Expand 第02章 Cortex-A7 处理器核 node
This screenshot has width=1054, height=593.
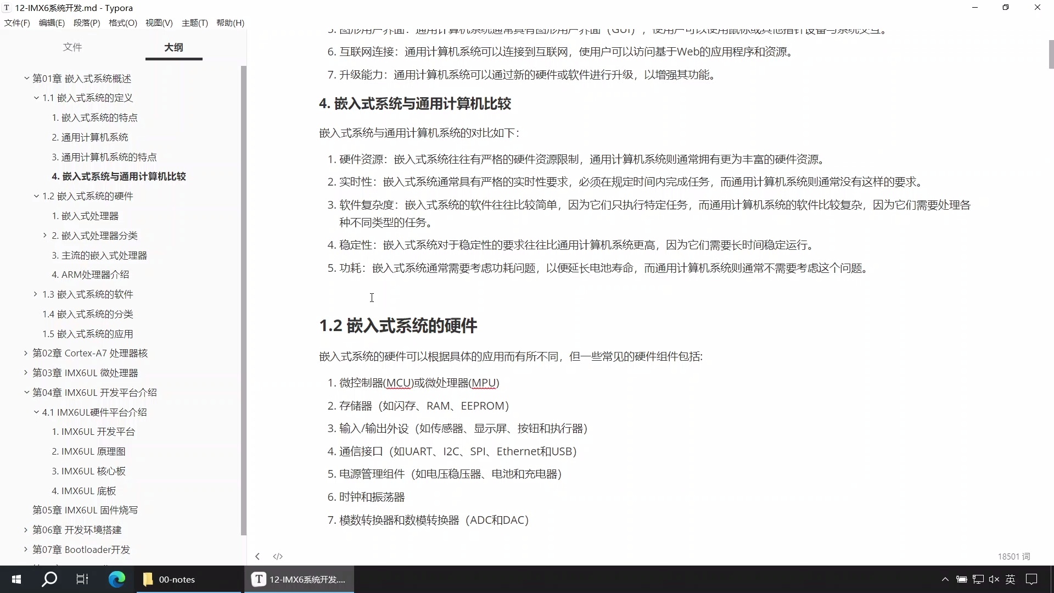click(26, 353)
